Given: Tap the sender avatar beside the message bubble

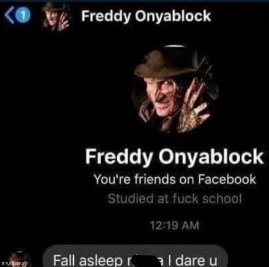Looking at the screenshot, I should coord(19,257).
